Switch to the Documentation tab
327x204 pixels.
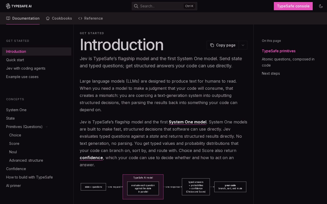pos(23,18)
